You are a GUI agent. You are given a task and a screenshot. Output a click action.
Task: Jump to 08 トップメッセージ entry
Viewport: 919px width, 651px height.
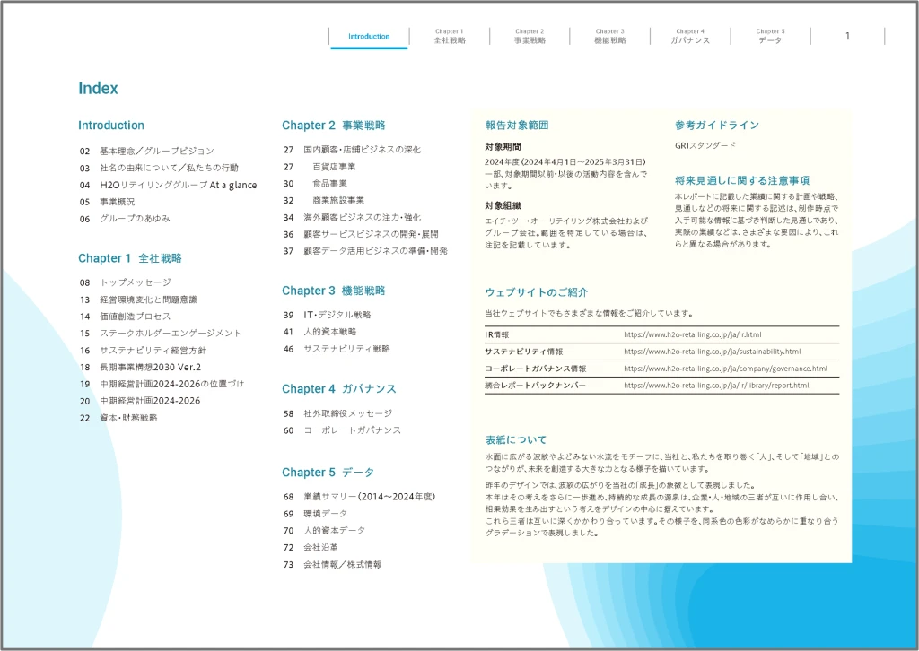[136, 282]
